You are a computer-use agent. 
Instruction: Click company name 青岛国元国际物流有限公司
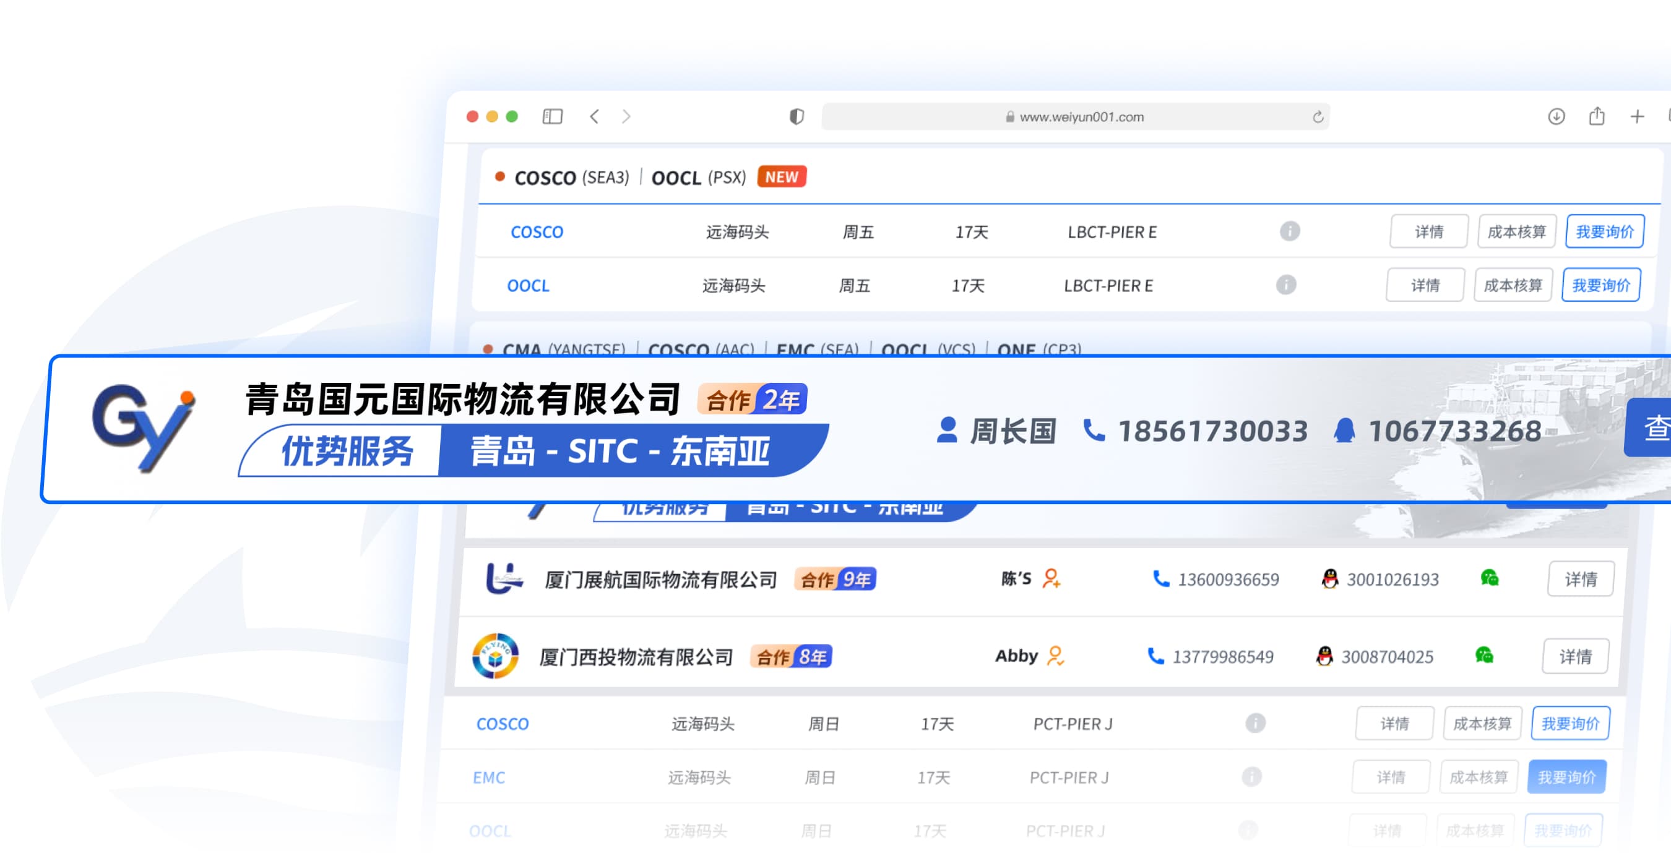[462, 399]
